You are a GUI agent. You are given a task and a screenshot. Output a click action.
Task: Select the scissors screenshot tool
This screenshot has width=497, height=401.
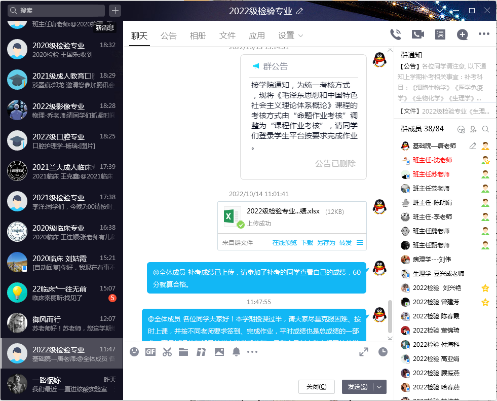(167, 351)
